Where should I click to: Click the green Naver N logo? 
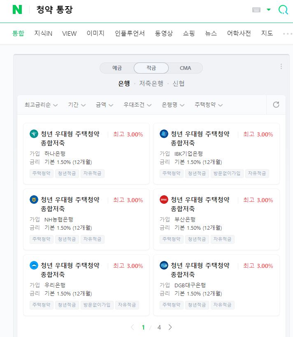(17, 9)
